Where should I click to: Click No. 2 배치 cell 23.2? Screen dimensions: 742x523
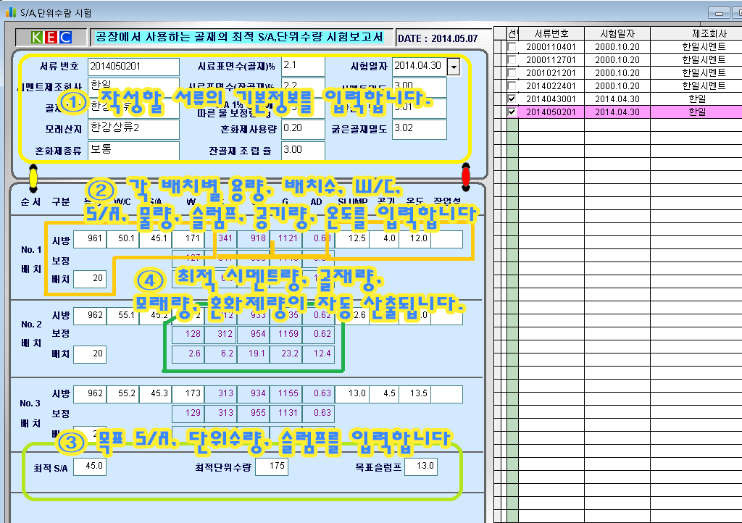(285, 354)
